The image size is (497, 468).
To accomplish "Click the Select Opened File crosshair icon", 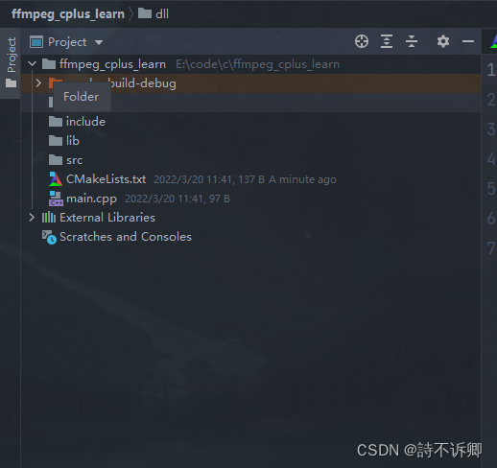I will point(362,41).
